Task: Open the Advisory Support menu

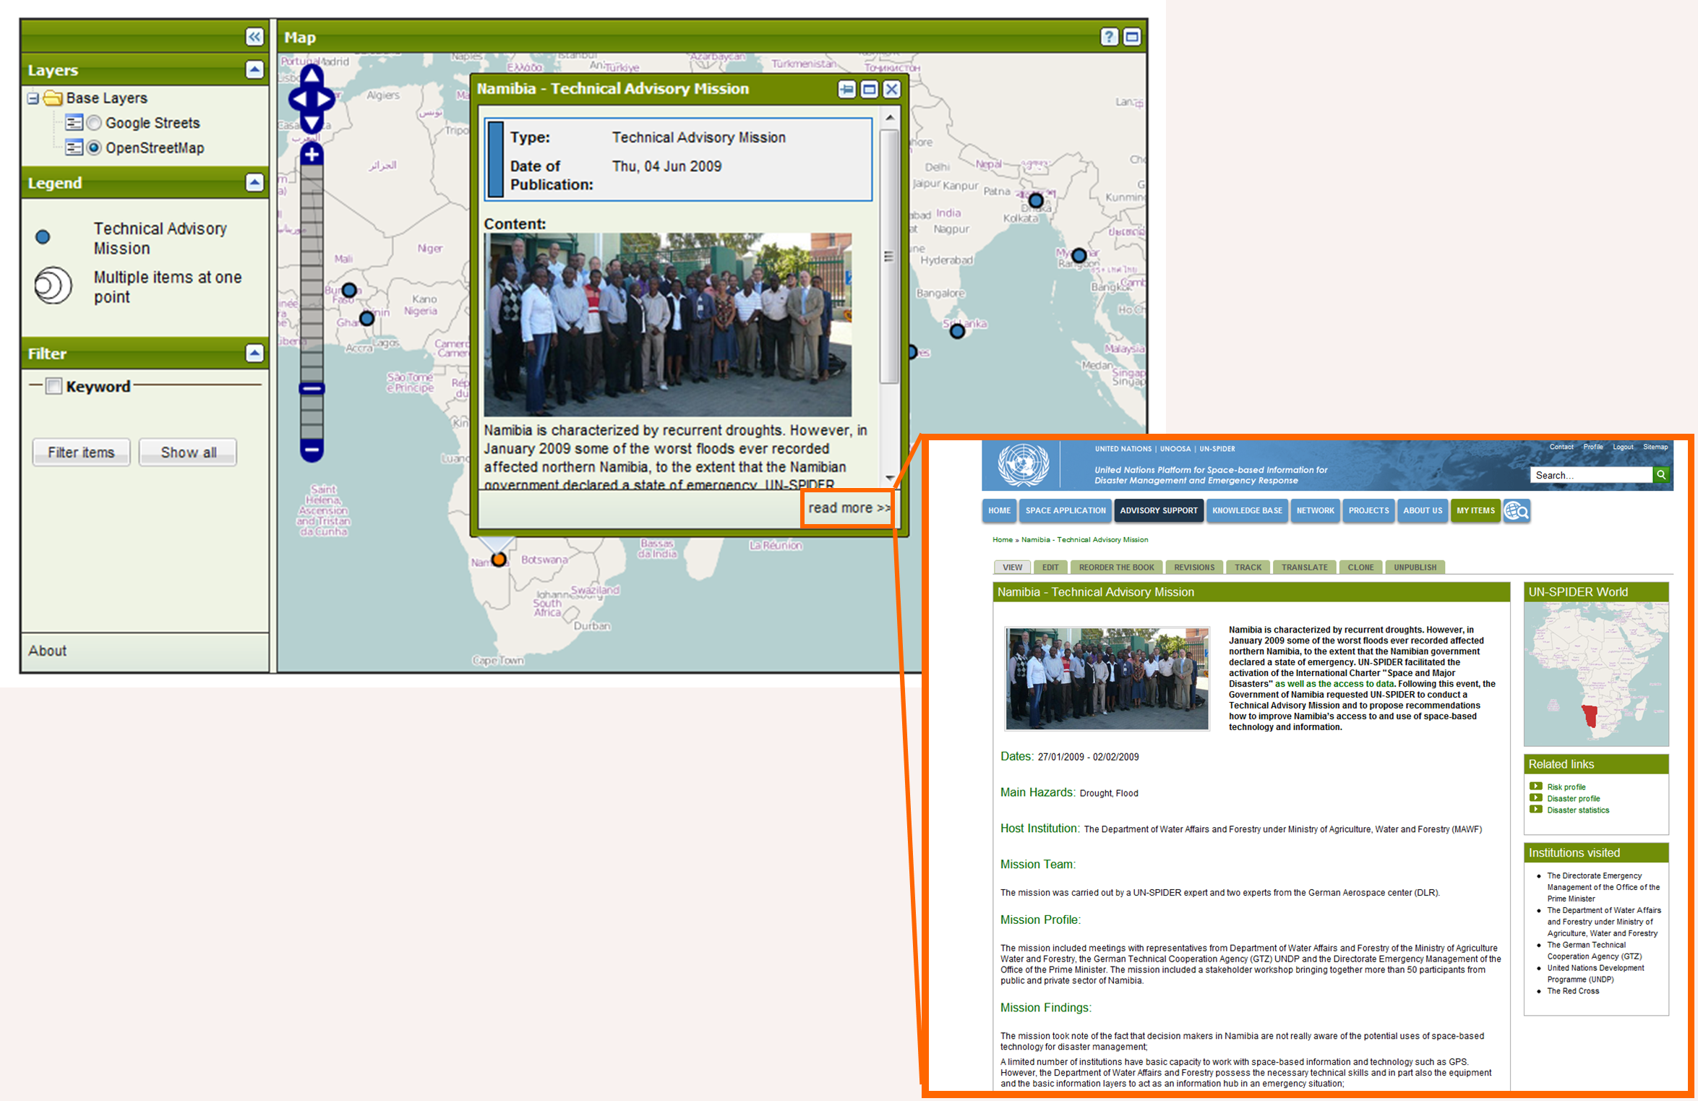Action: [x=1158, y=510]
